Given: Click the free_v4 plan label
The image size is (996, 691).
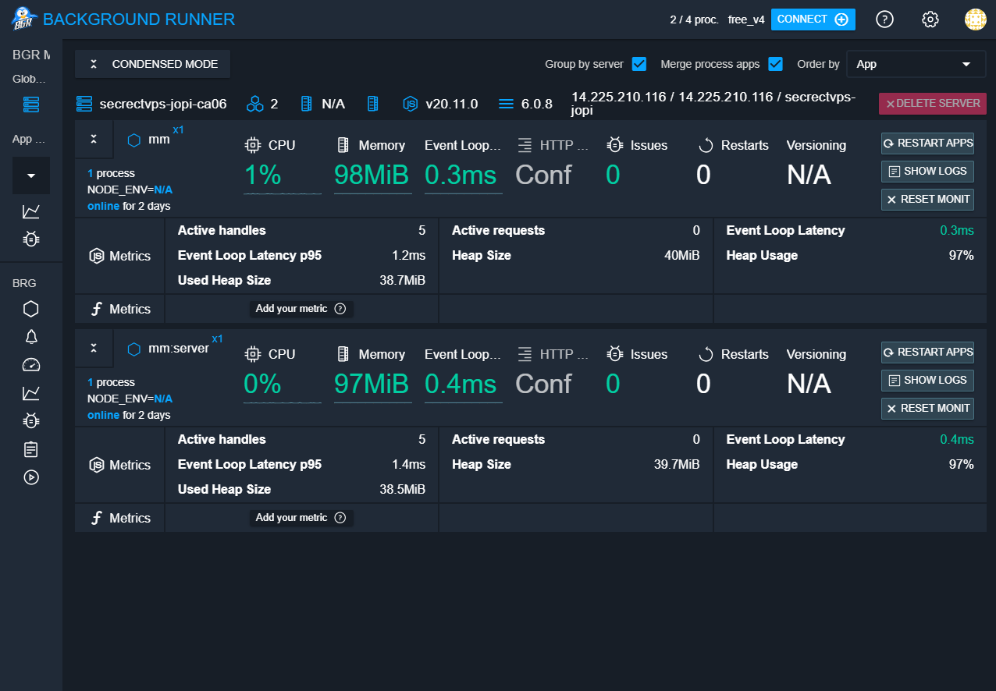Looking at the screenshot, I should click(x=746, y=19).
